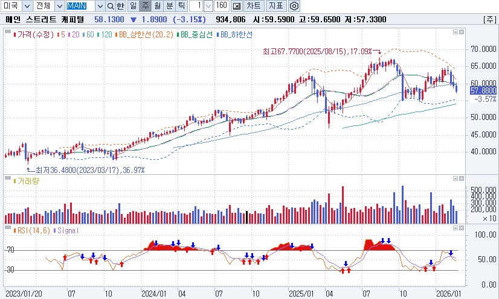The width and height of the screenshot is (499, 299).
Task: Click the 160 bar count input field
Action: pos(221,6)
